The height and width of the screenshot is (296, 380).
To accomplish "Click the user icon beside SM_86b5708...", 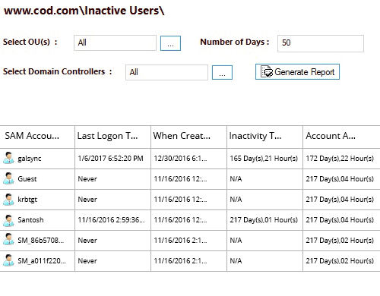I will pos(8,240).
